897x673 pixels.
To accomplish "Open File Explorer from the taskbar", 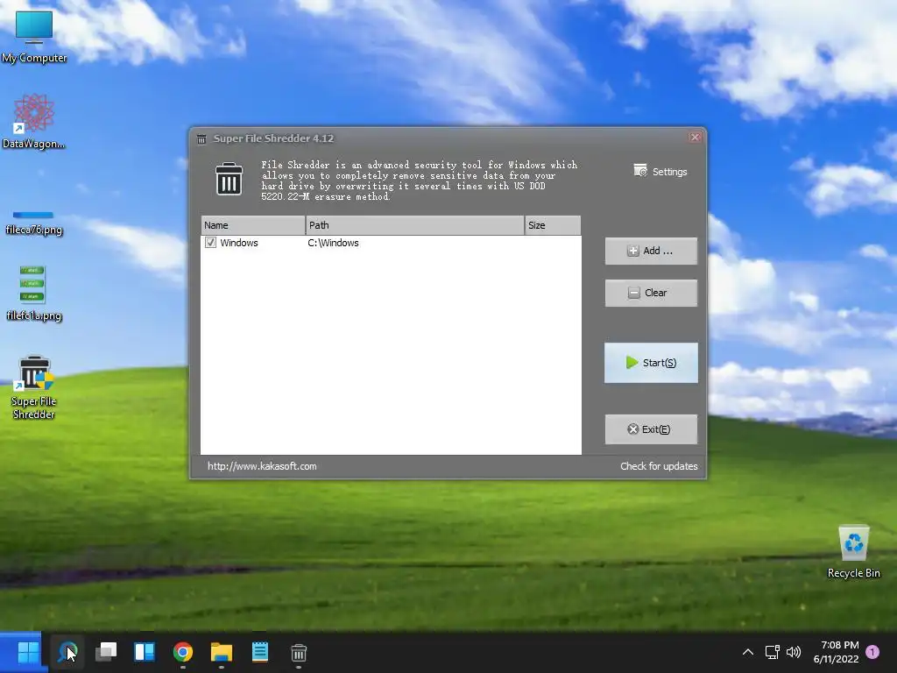I will pyautogui.click(x=222, y=652).
